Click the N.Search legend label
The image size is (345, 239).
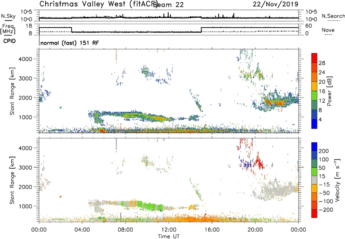tap(333, 16)
